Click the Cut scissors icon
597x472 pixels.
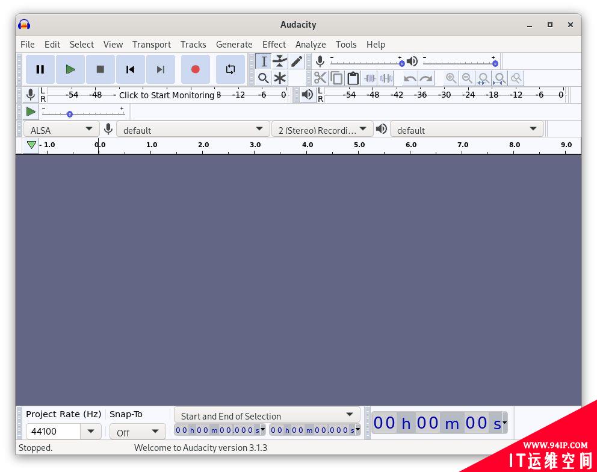point(320,78)
